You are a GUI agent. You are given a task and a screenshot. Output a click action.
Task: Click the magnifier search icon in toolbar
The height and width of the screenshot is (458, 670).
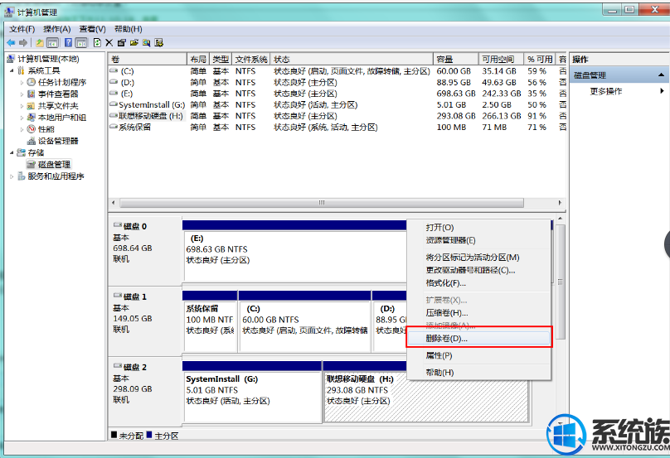[147, 43]
